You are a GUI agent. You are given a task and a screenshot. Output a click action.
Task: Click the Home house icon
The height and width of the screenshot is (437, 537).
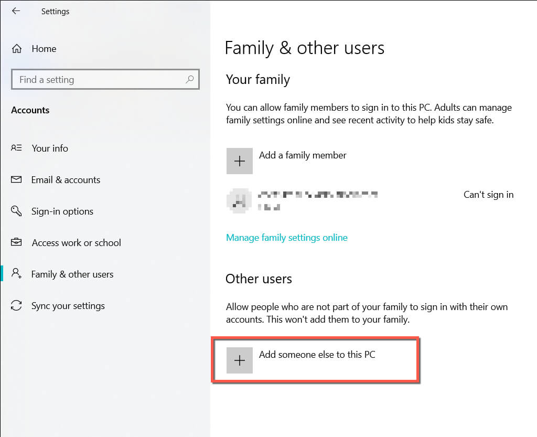[17, 49]
